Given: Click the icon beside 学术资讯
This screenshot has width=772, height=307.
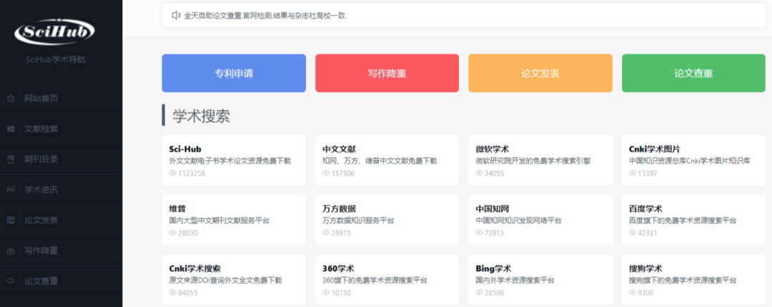Looking at the screenshot, I should (11, 190).
